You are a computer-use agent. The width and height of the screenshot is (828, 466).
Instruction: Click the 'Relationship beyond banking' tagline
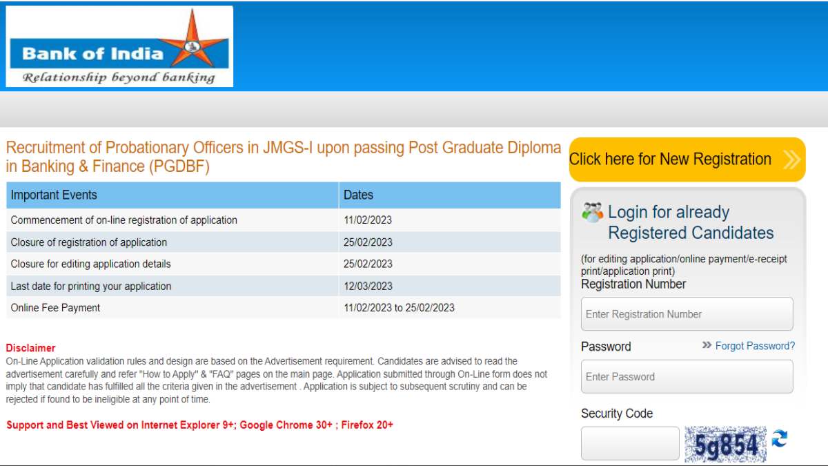pos(117,77)
